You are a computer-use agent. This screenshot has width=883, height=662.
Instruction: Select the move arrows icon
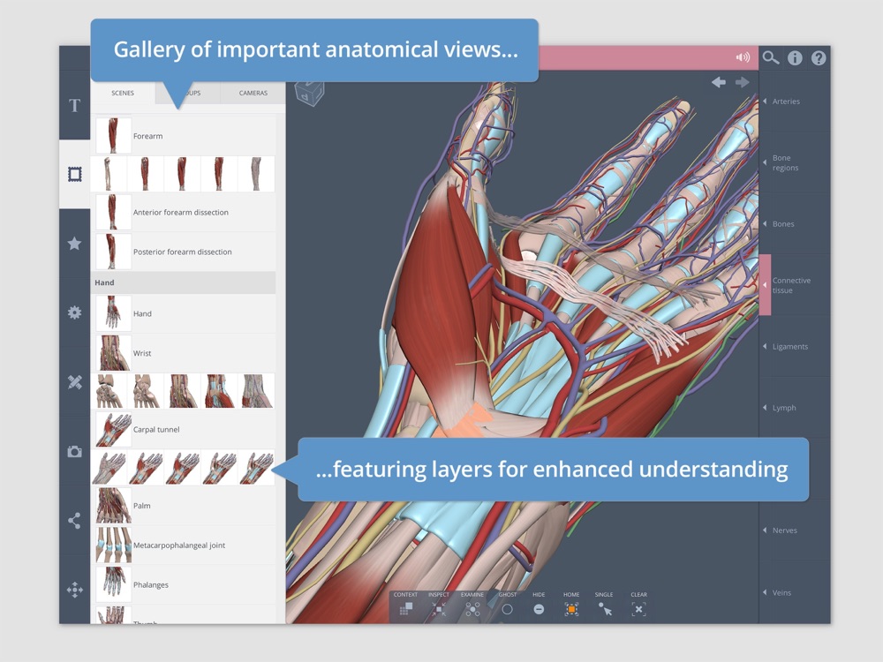(x=74, y=590)
